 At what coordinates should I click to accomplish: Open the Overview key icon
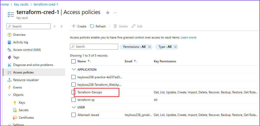pyautogui.click(x=10, y=35)
